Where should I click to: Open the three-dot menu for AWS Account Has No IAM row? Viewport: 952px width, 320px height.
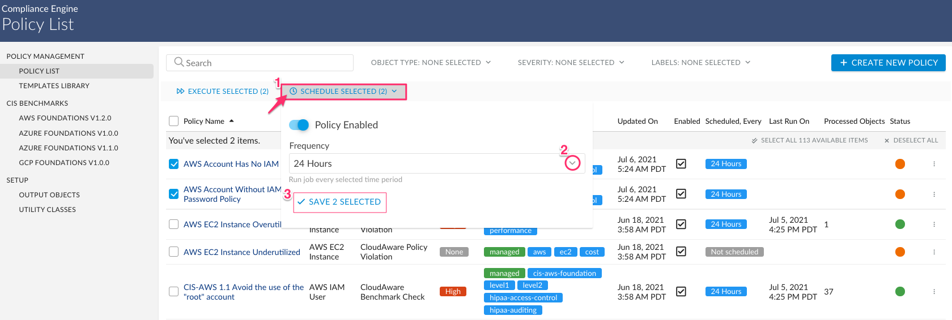tap(934, 164)
